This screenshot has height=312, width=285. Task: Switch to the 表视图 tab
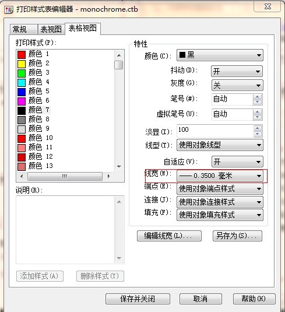click(51, 29)
